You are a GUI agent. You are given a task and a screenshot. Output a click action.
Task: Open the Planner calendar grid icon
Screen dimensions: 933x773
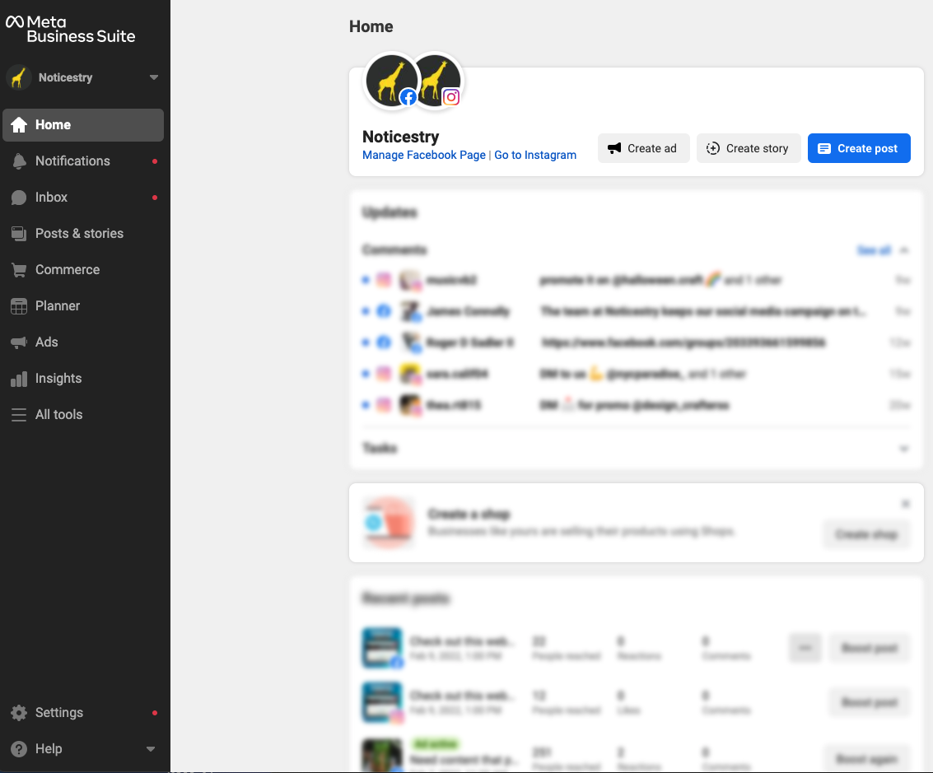point(19,306)
